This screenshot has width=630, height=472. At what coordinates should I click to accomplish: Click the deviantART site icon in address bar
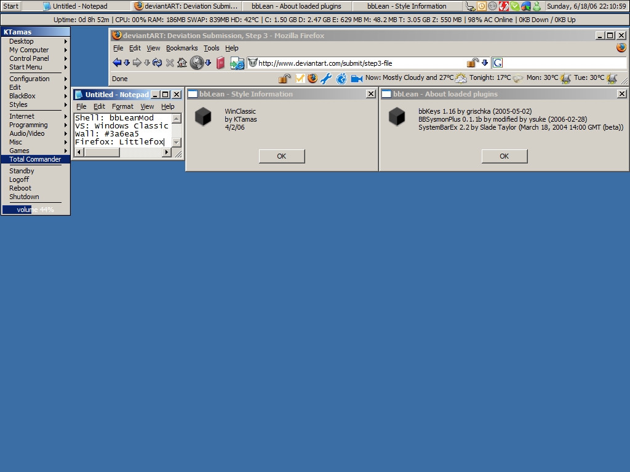252,63
